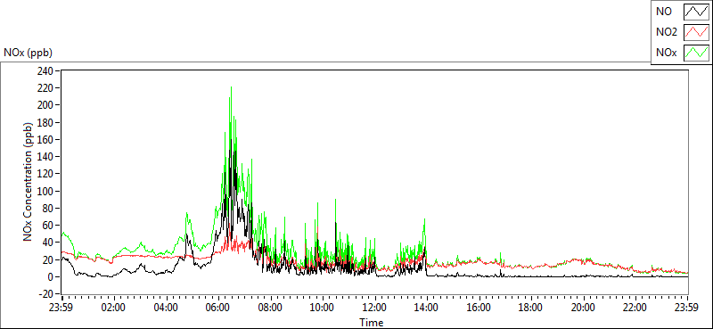Click the 02:00 time axis label
The width and height of the screenshot is (713, 329).
point(114,307)
